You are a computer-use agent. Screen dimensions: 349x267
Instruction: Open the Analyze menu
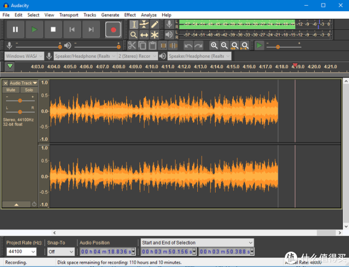point(149,15)
